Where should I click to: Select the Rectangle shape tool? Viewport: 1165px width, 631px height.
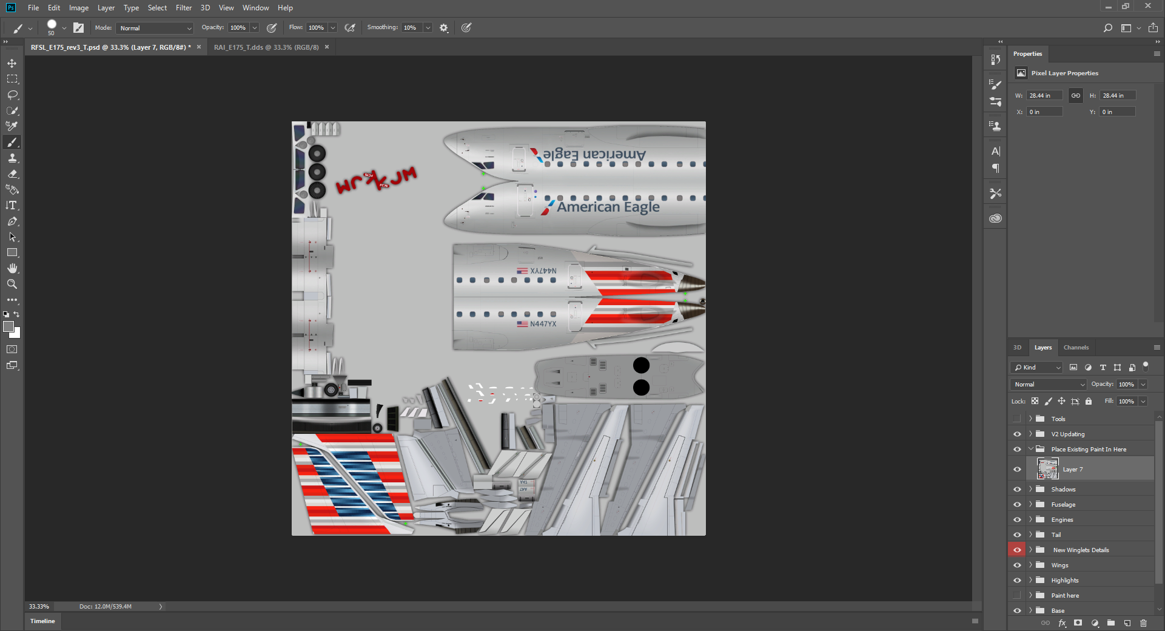point(12,252)
